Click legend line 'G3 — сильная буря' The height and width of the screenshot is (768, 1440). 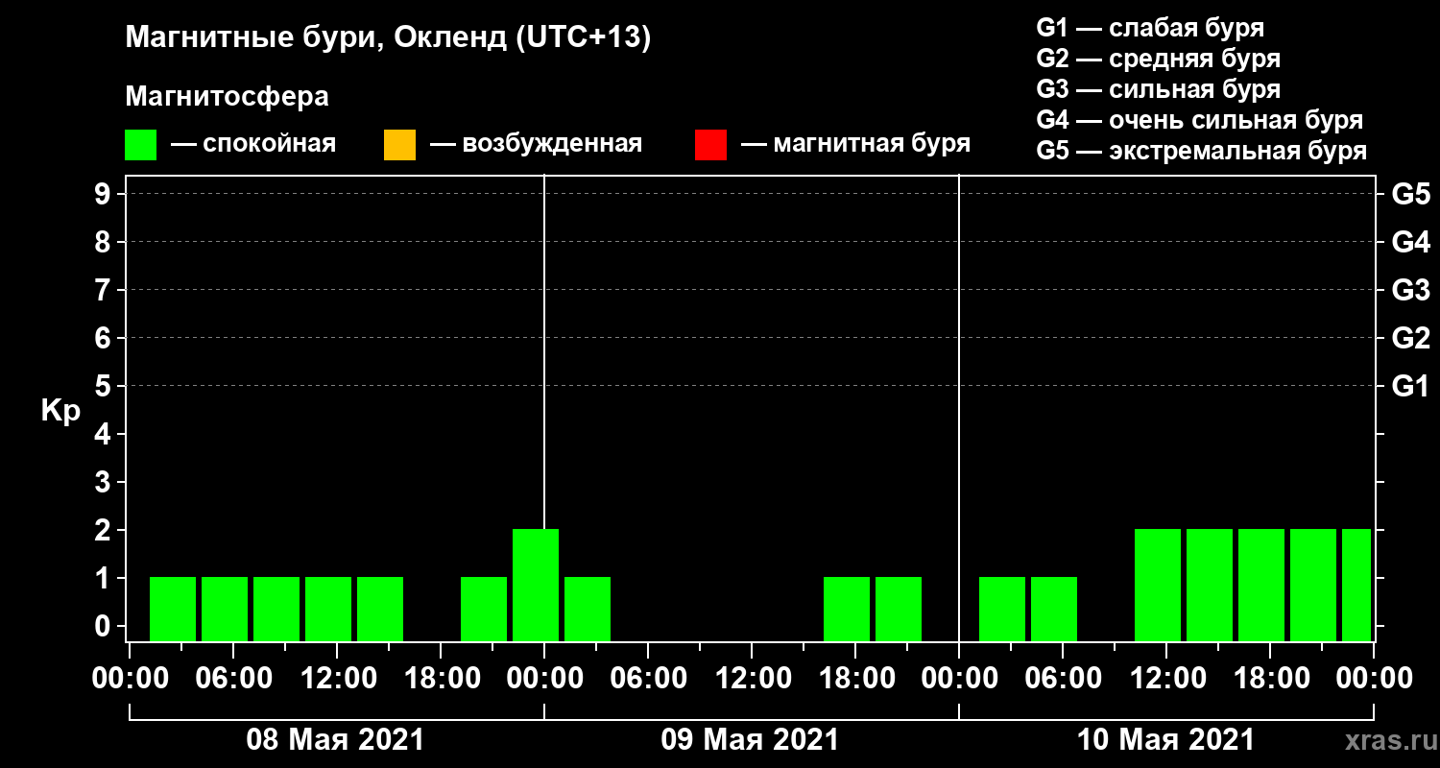pos(1159,89)
